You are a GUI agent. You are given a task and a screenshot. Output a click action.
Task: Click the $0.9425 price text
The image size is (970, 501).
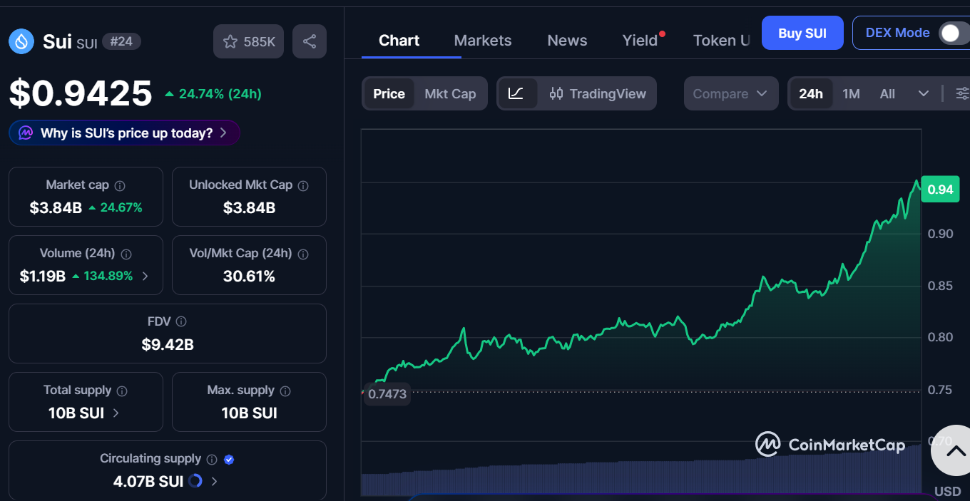pos(81,93)
